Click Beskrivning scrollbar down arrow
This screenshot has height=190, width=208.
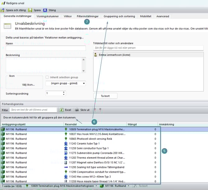click(84, 71)
